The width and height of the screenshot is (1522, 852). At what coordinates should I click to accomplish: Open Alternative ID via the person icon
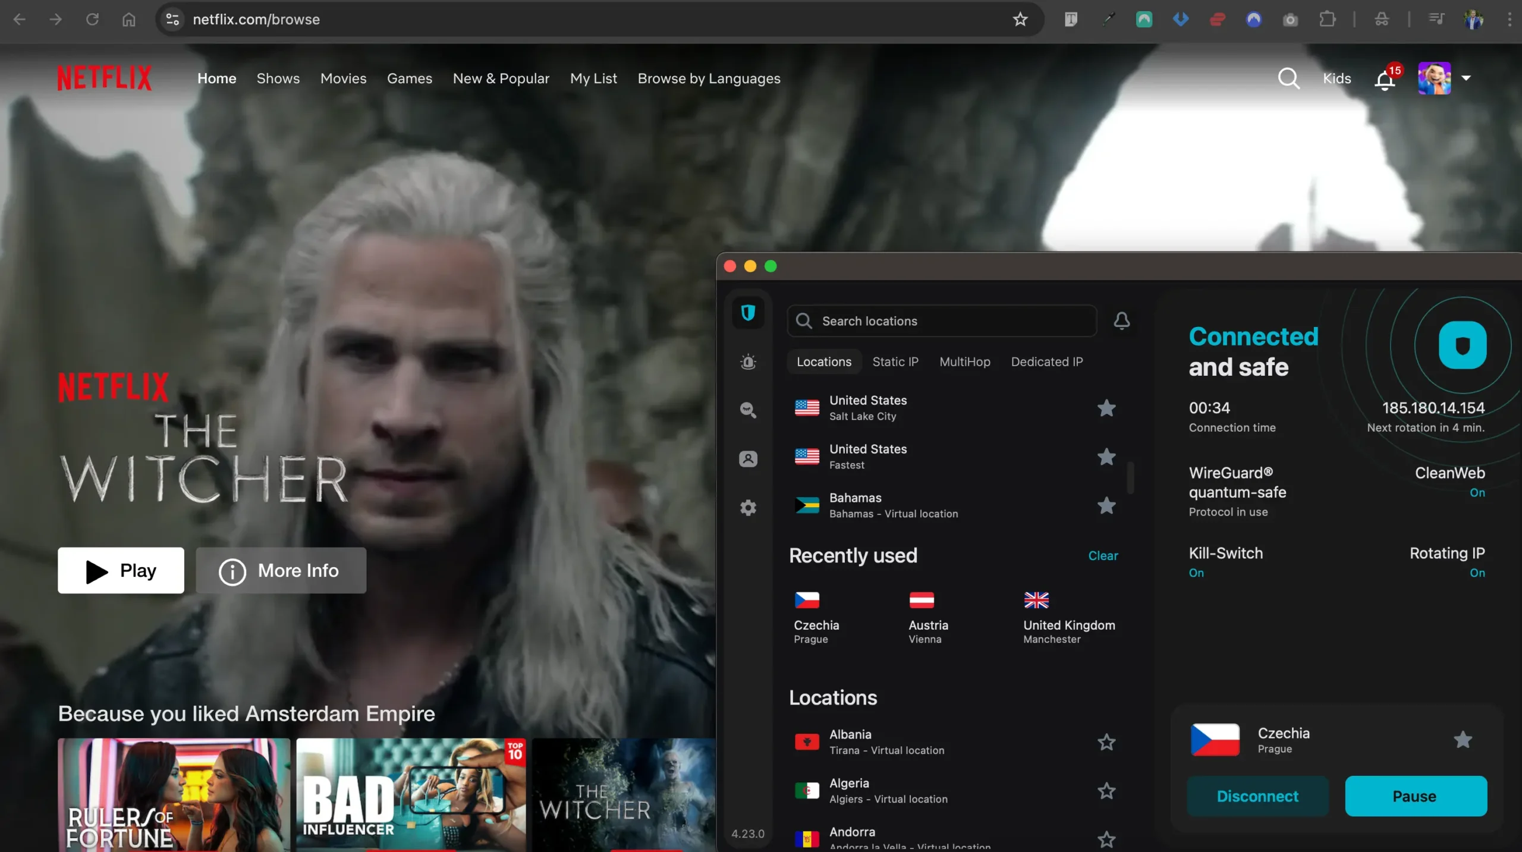coord(749,458)
